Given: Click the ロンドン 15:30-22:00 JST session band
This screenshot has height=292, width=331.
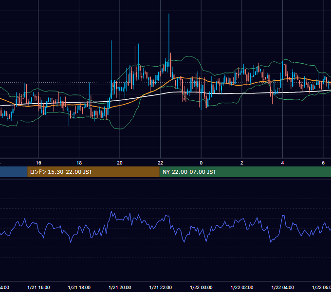Looking at the screenshot, I should pos(93,172).
